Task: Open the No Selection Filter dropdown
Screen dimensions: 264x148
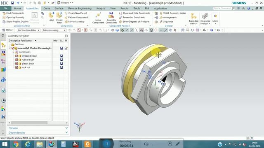Action: click(28, 30)
